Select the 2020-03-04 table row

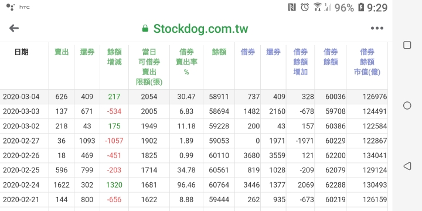coord(194,97)
